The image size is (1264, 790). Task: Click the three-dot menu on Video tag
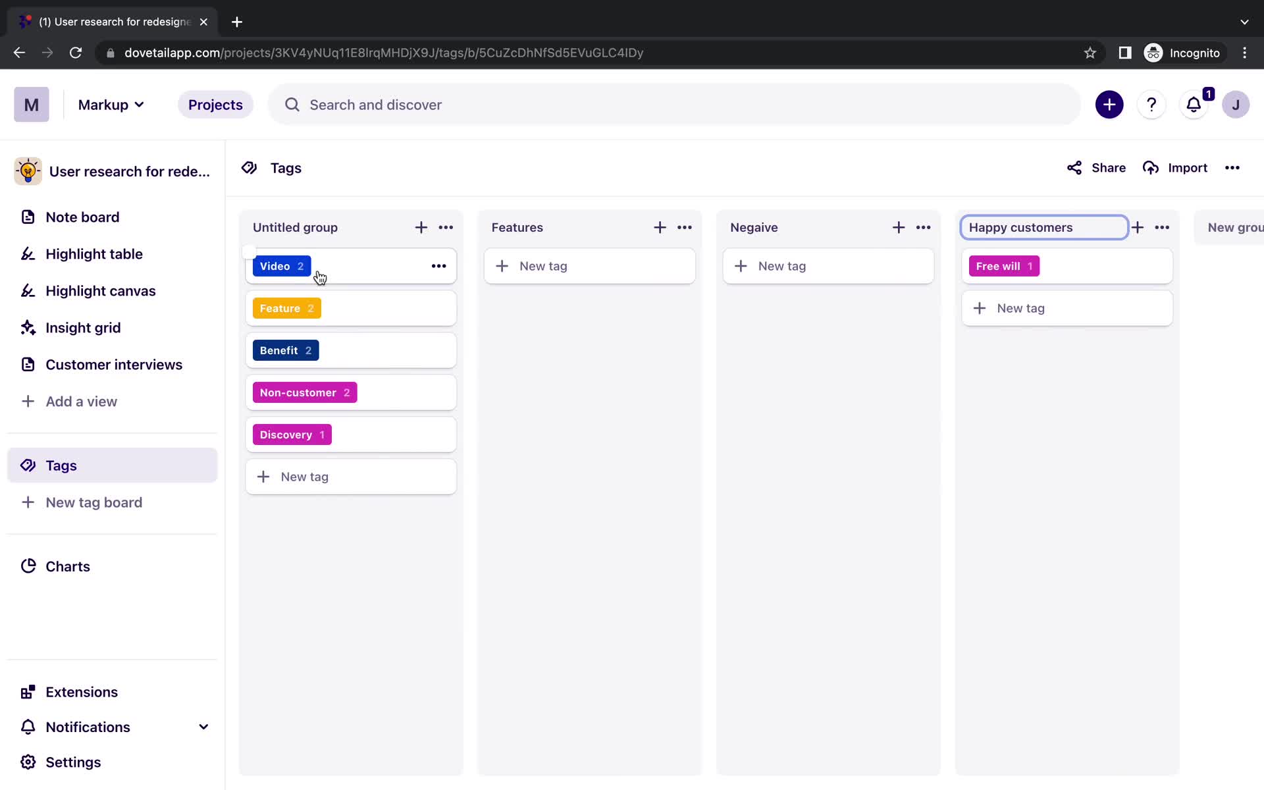coord(438,266)
